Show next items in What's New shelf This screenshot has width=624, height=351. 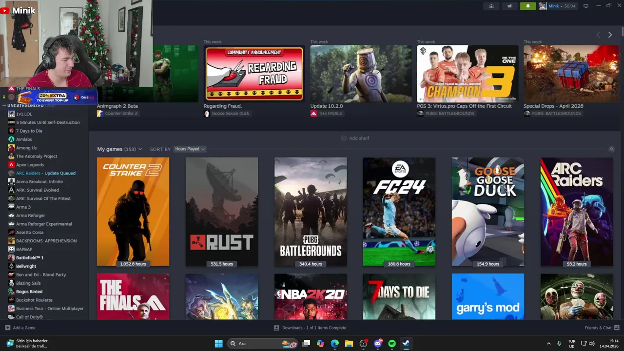coord(610,35)
